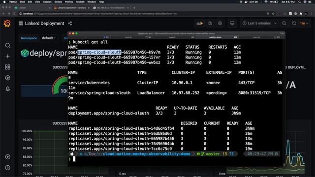Open the Last 5 minutes time picker
Viewport: 315px width, 177px height.
point(259,23)
